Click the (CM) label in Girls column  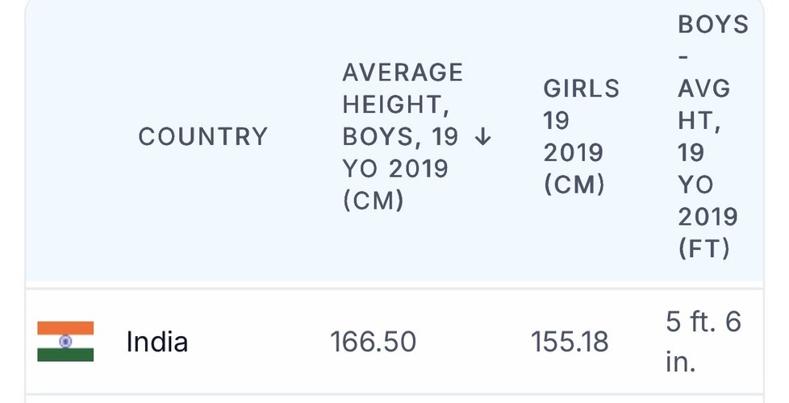click(574, 185)
